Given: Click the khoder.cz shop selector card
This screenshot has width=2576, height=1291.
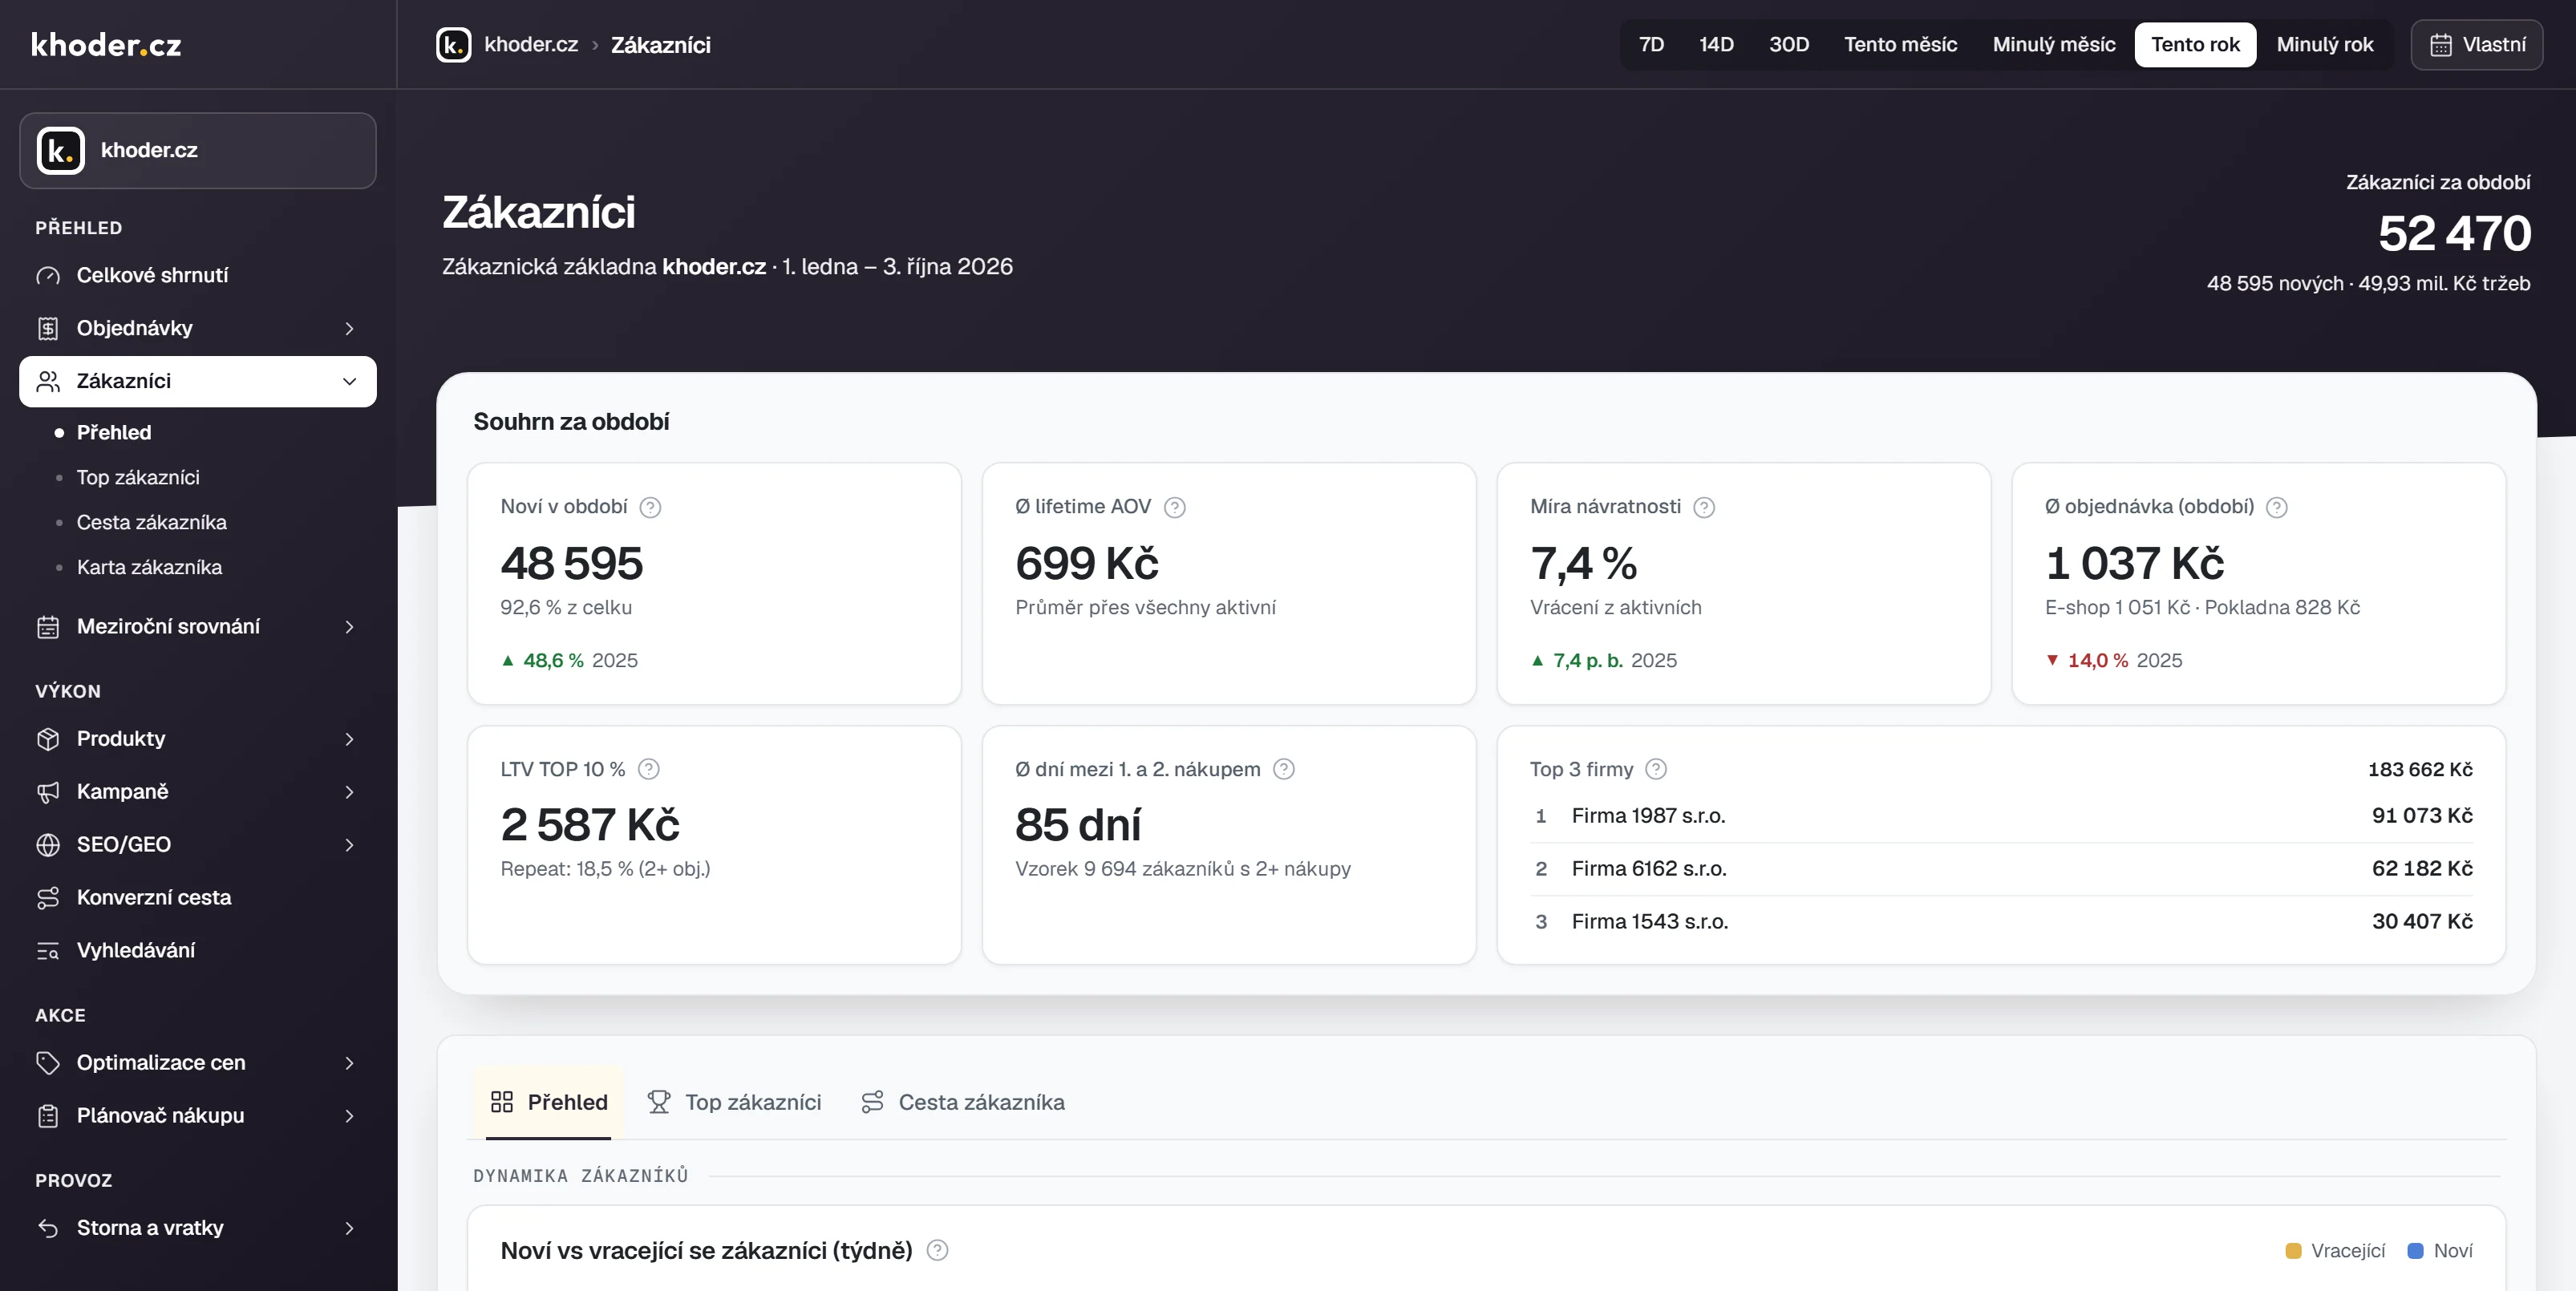Looking at the screenshot, I should pos(198,151).
